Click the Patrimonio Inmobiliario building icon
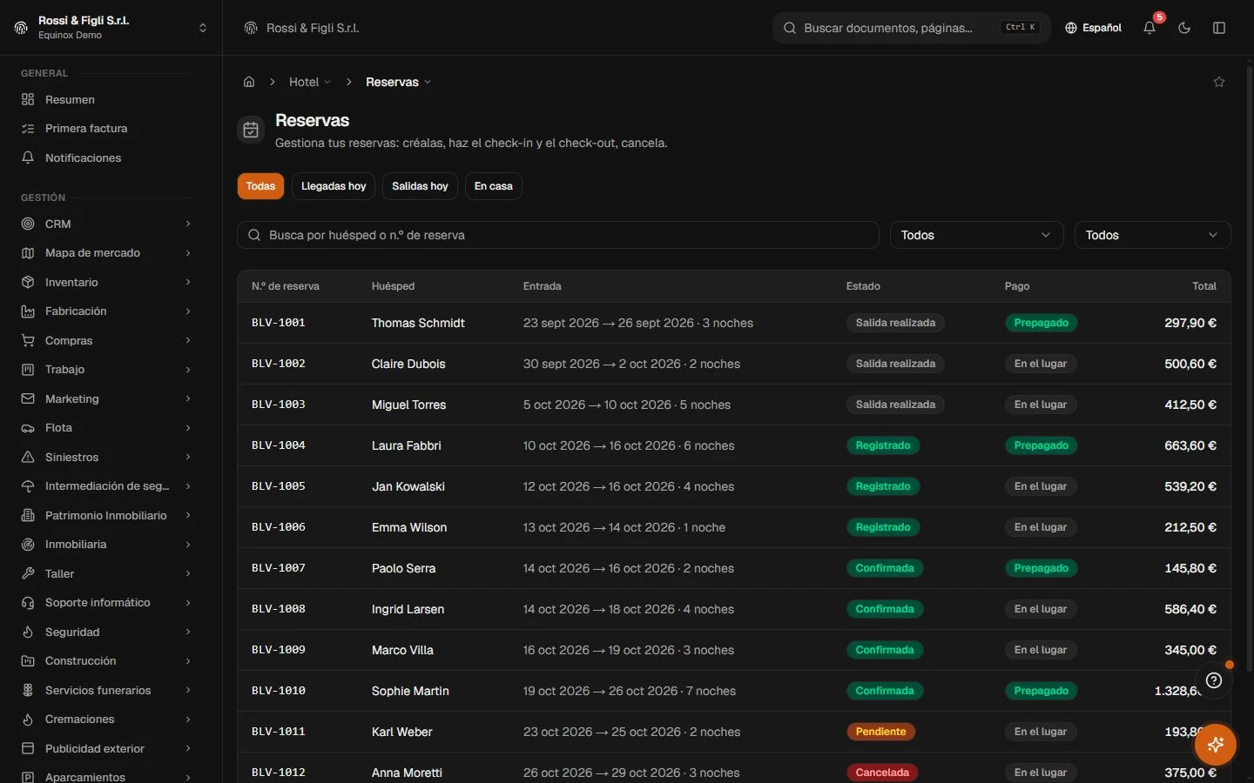This screenshot has width=1254, height=783. 28,515
